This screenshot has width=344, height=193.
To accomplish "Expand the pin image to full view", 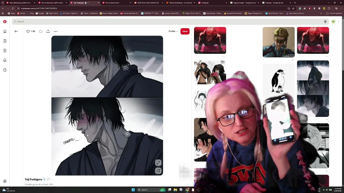I will 158,163.
